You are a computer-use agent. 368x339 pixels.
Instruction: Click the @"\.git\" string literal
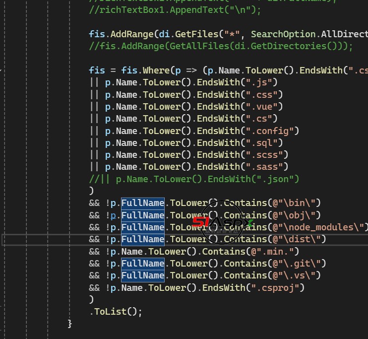coord(297,264)
